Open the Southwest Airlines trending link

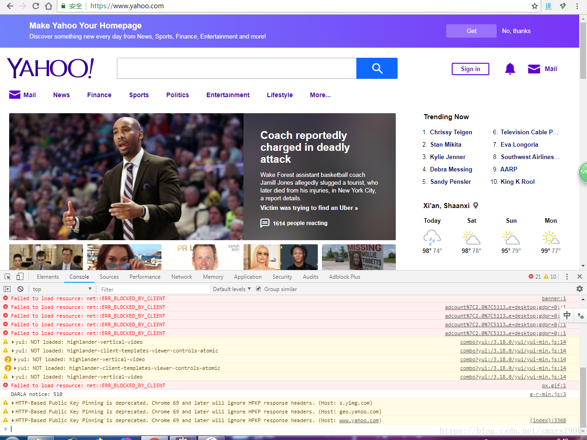[530, 157]
